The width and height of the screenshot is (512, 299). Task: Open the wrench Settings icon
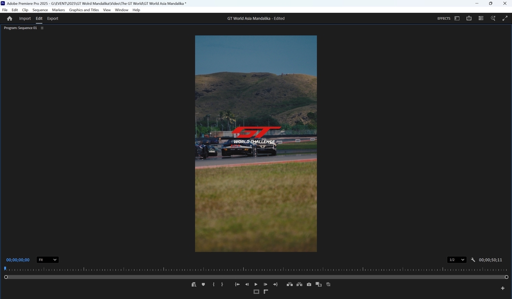(473, 260)
